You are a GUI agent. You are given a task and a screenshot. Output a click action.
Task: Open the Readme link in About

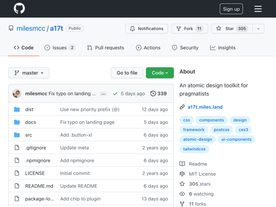click(193, 164)
